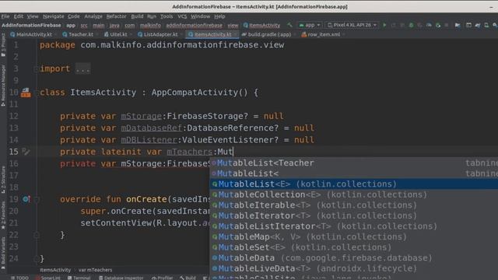The height and width of the screenshot is (280, 498).
Task: Open the File menu
Action: 5,16
